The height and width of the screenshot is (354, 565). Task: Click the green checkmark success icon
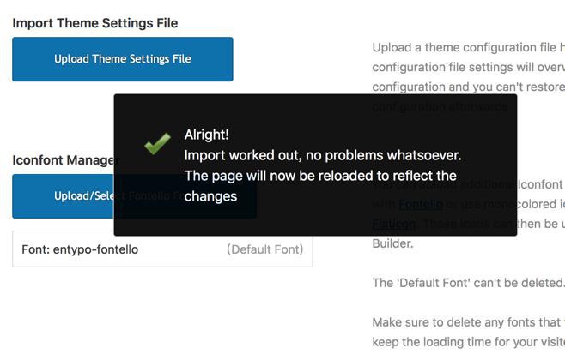(x=157, y=143)
